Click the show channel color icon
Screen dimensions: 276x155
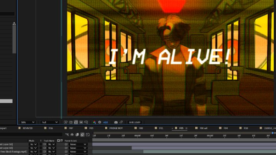95,122
